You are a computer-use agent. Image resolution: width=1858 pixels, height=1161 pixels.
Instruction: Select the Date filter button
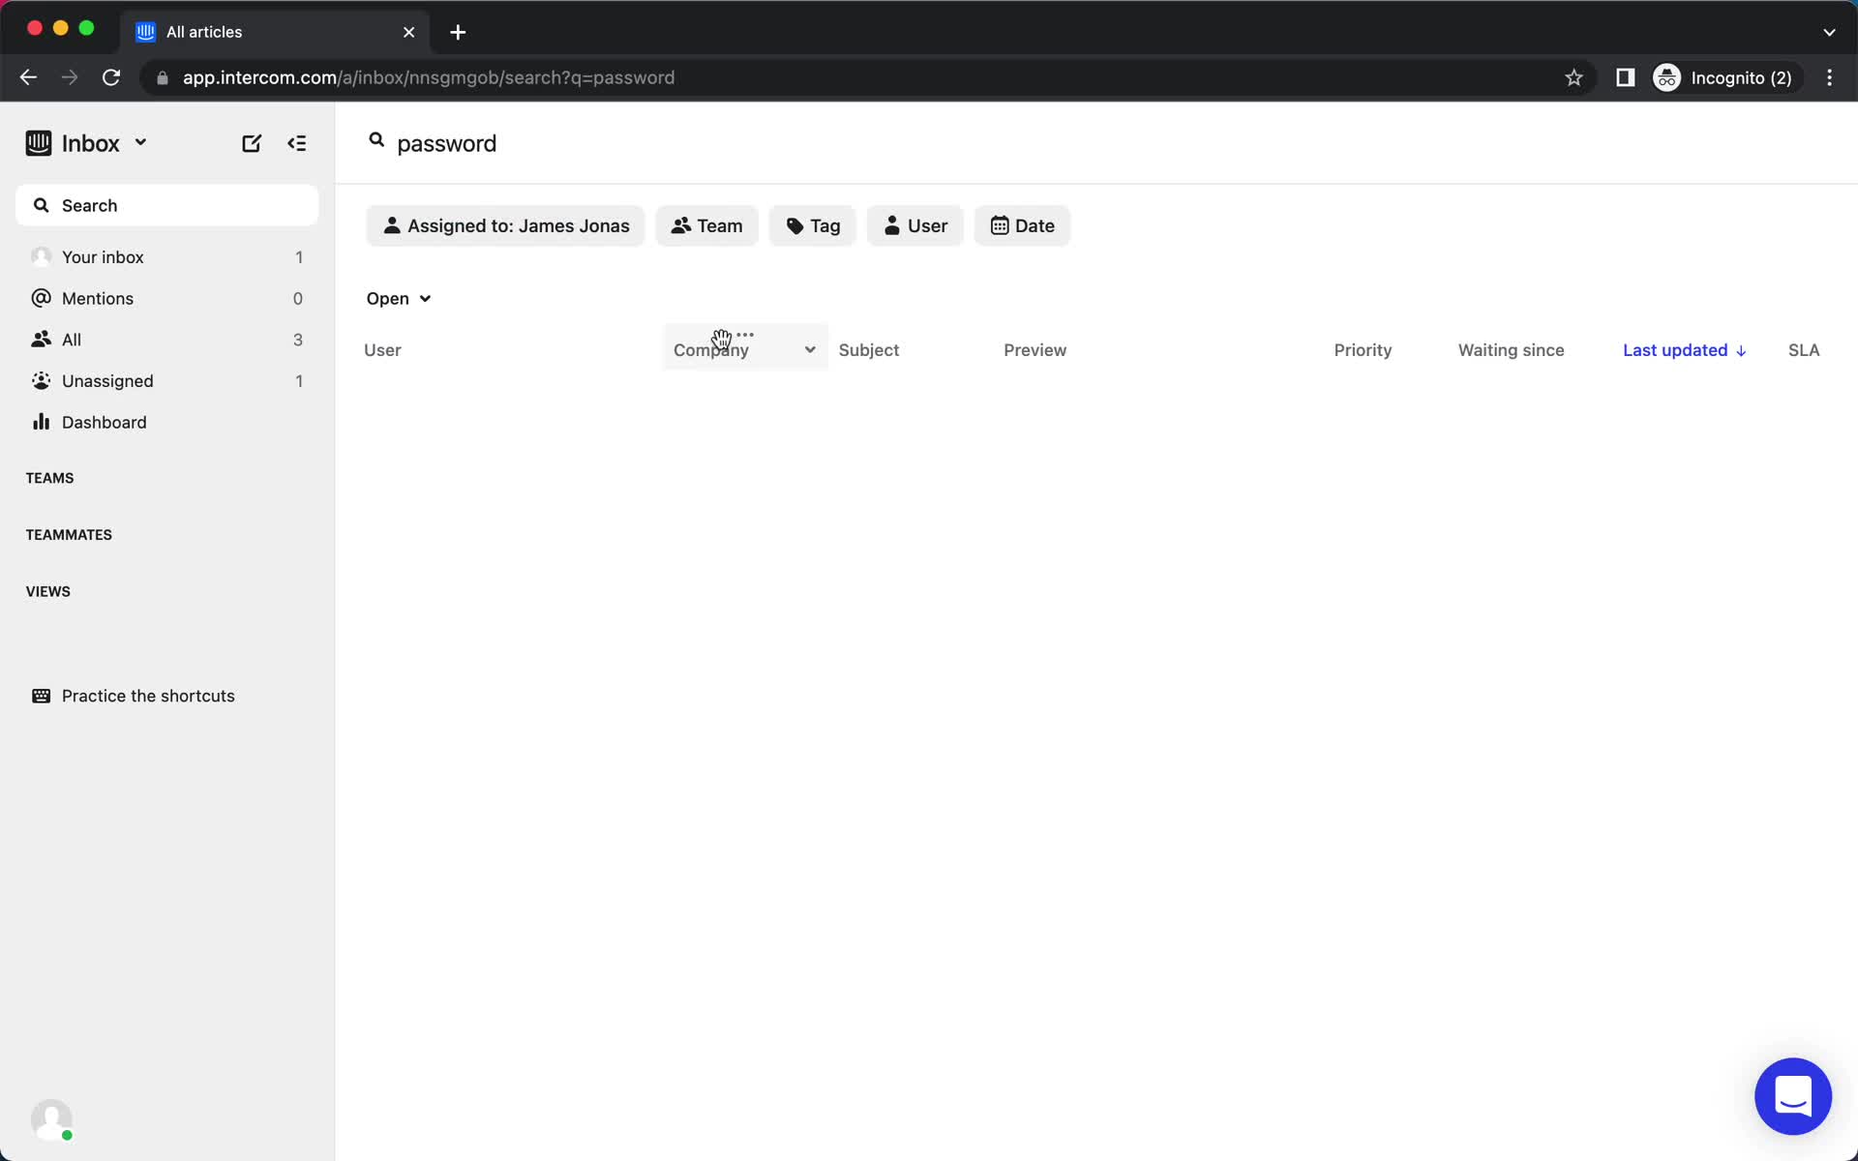[1022, 224]
